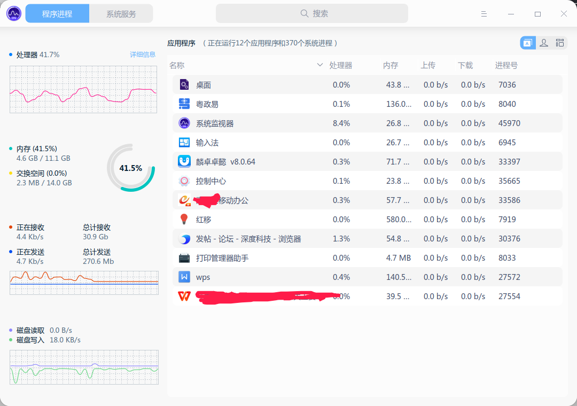Click the WPS process icon in the list

184,277
